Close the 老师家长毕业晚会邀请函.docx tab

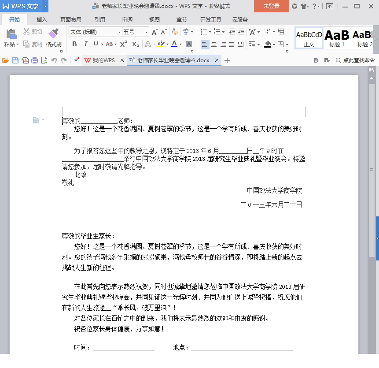tap(217, 60)
